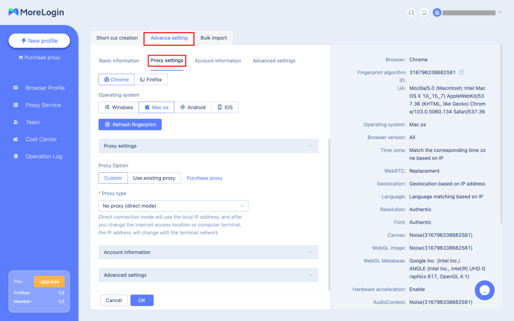Image resolution: width=514 pixels, height=321 pixels.
Task: Click the WebRTC Replacement value
Action: 424,171
